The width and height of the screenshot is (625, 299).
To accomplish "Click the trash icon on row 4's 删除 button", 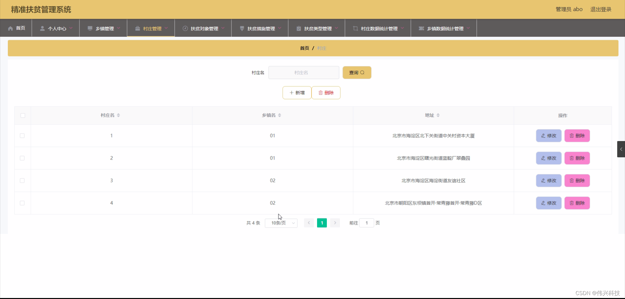I will pos(572,203).
